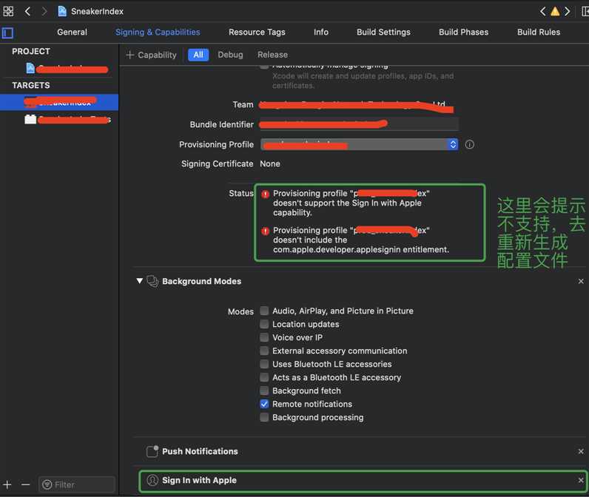This screenshot has height=497, width=589.
Task: Click Signing Certificate value None
Action: coord(270,163)
